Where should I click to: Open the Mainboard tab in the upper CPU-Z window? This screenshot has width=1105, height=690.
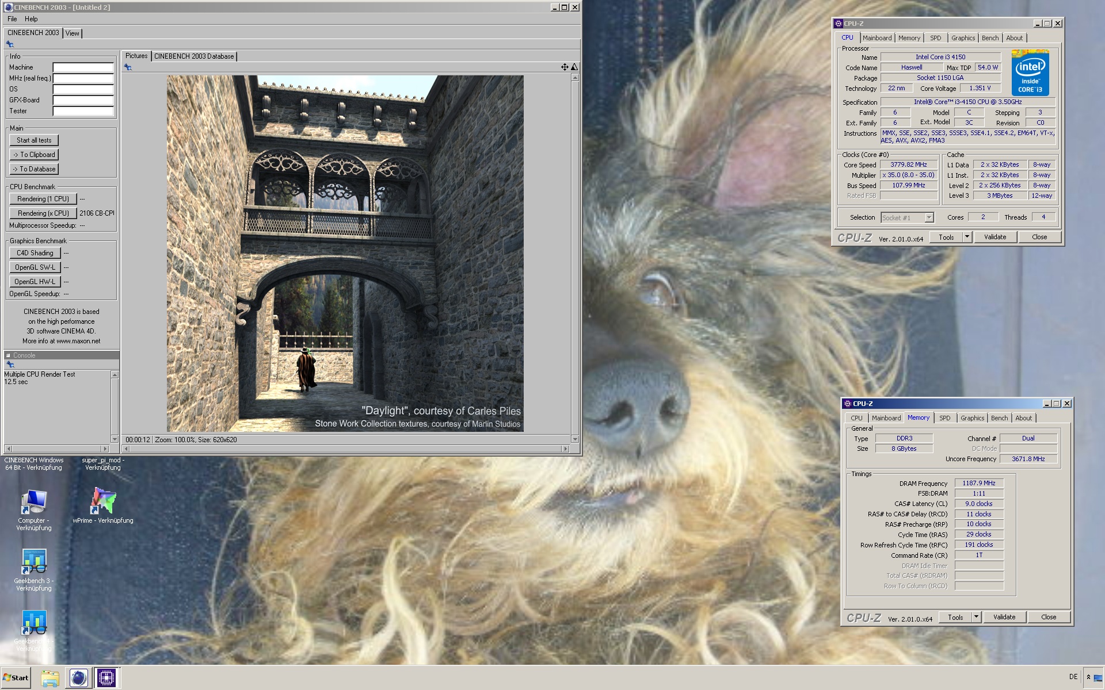pos(877,38)
